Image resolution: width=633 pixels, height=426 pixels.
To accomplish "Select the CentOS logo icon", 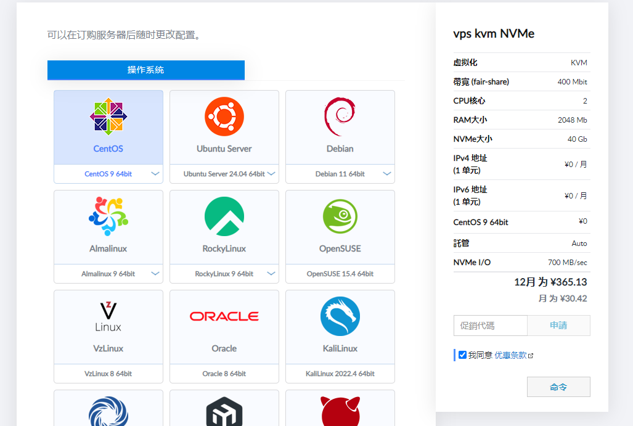I will click(x=108, y=117).
